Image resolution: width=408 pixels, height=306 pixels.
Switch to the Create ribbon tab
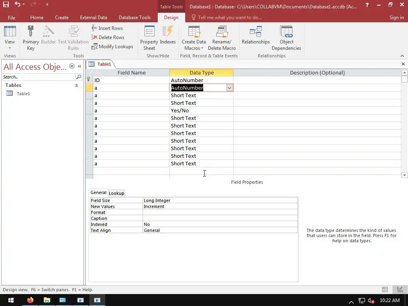pos(62,18)
